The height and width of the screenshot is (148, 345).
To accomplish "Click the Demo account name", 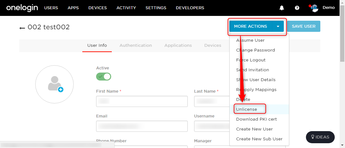I will pos(328,8).
